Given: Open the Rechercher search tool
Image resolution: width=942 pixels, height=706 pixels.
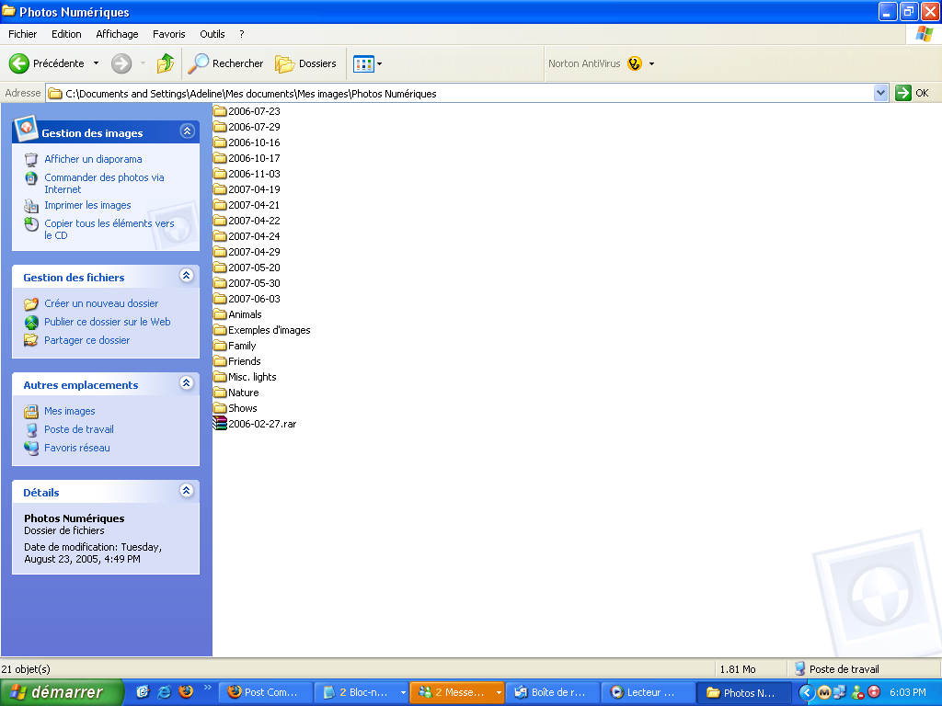Looking at the screenshot, I should [x=225, y=63].
